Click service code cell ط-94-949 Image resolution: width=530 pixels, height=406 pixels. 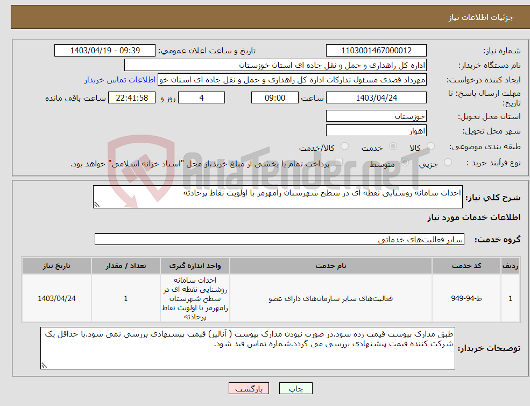[467, 298]
